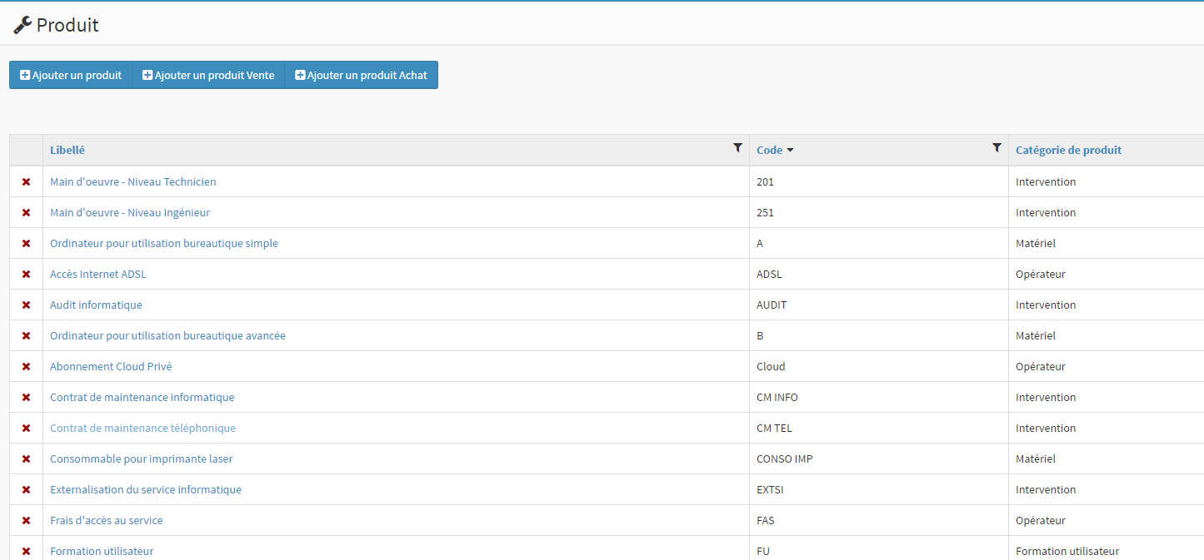Remove Consommable pour imprimante laser product
Image resolution: width=1204 pixels, height=560 pixels.
pos(26,458)
